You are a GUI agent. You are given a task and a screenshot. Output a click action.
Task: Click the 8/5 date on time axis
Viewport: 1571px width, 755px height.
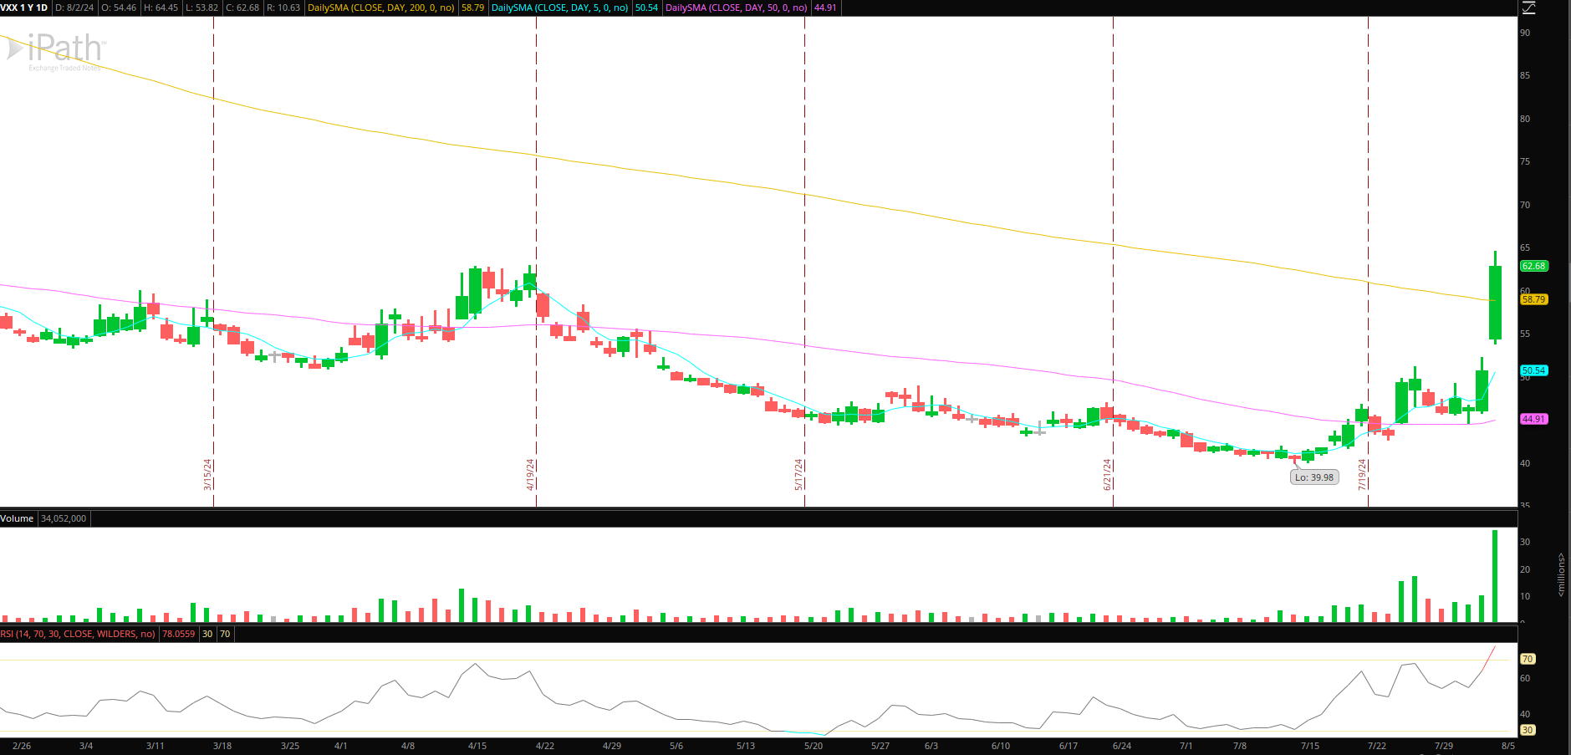click(1507, 746)
